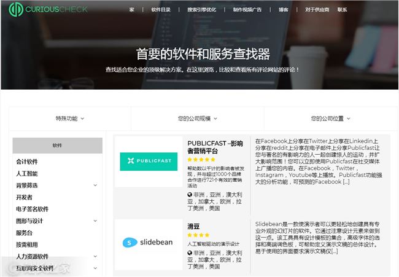
Task: Open the 家 home menu item
Action: click(131, 10)
